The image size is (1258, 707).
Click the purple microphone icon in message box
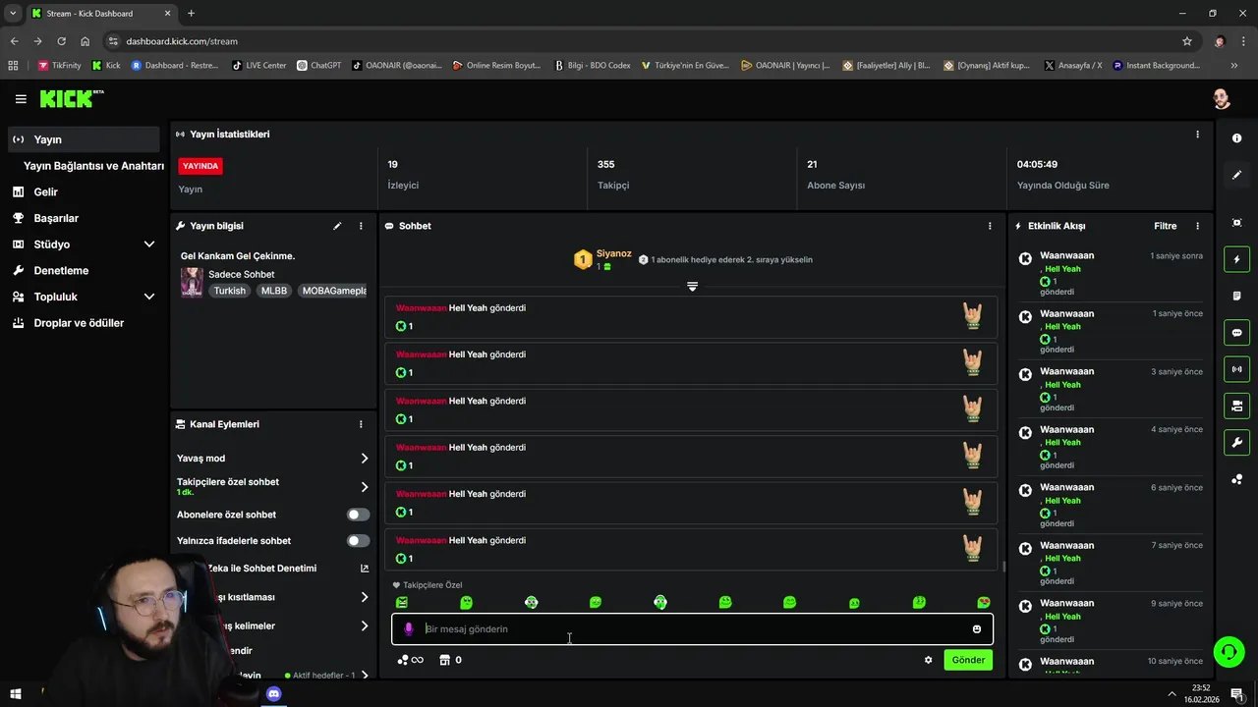pos(409,628)
